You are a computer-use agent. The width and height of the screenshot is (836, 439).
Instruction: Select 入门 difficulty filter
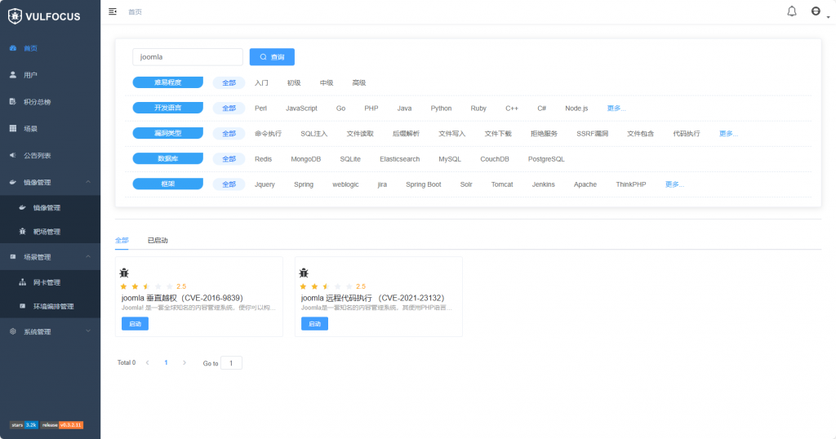261,82
